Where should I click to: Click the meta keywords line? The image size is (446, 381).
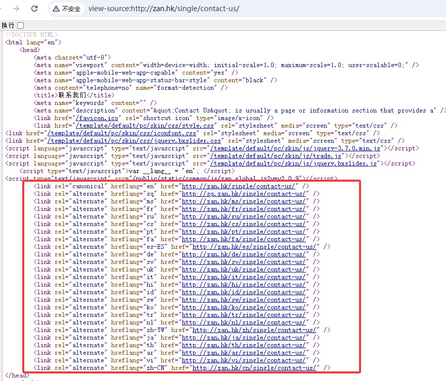95,103
